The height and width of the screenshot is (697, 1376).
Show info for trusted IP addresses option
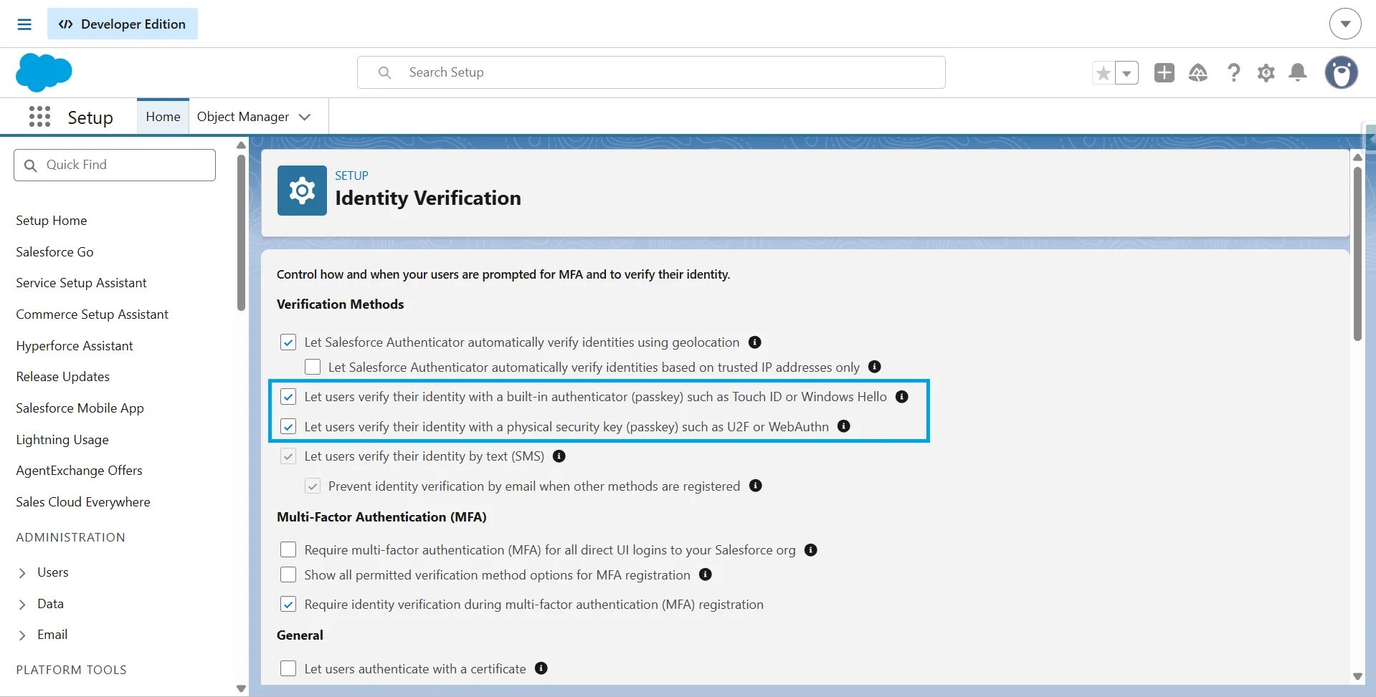pos(875,367)
